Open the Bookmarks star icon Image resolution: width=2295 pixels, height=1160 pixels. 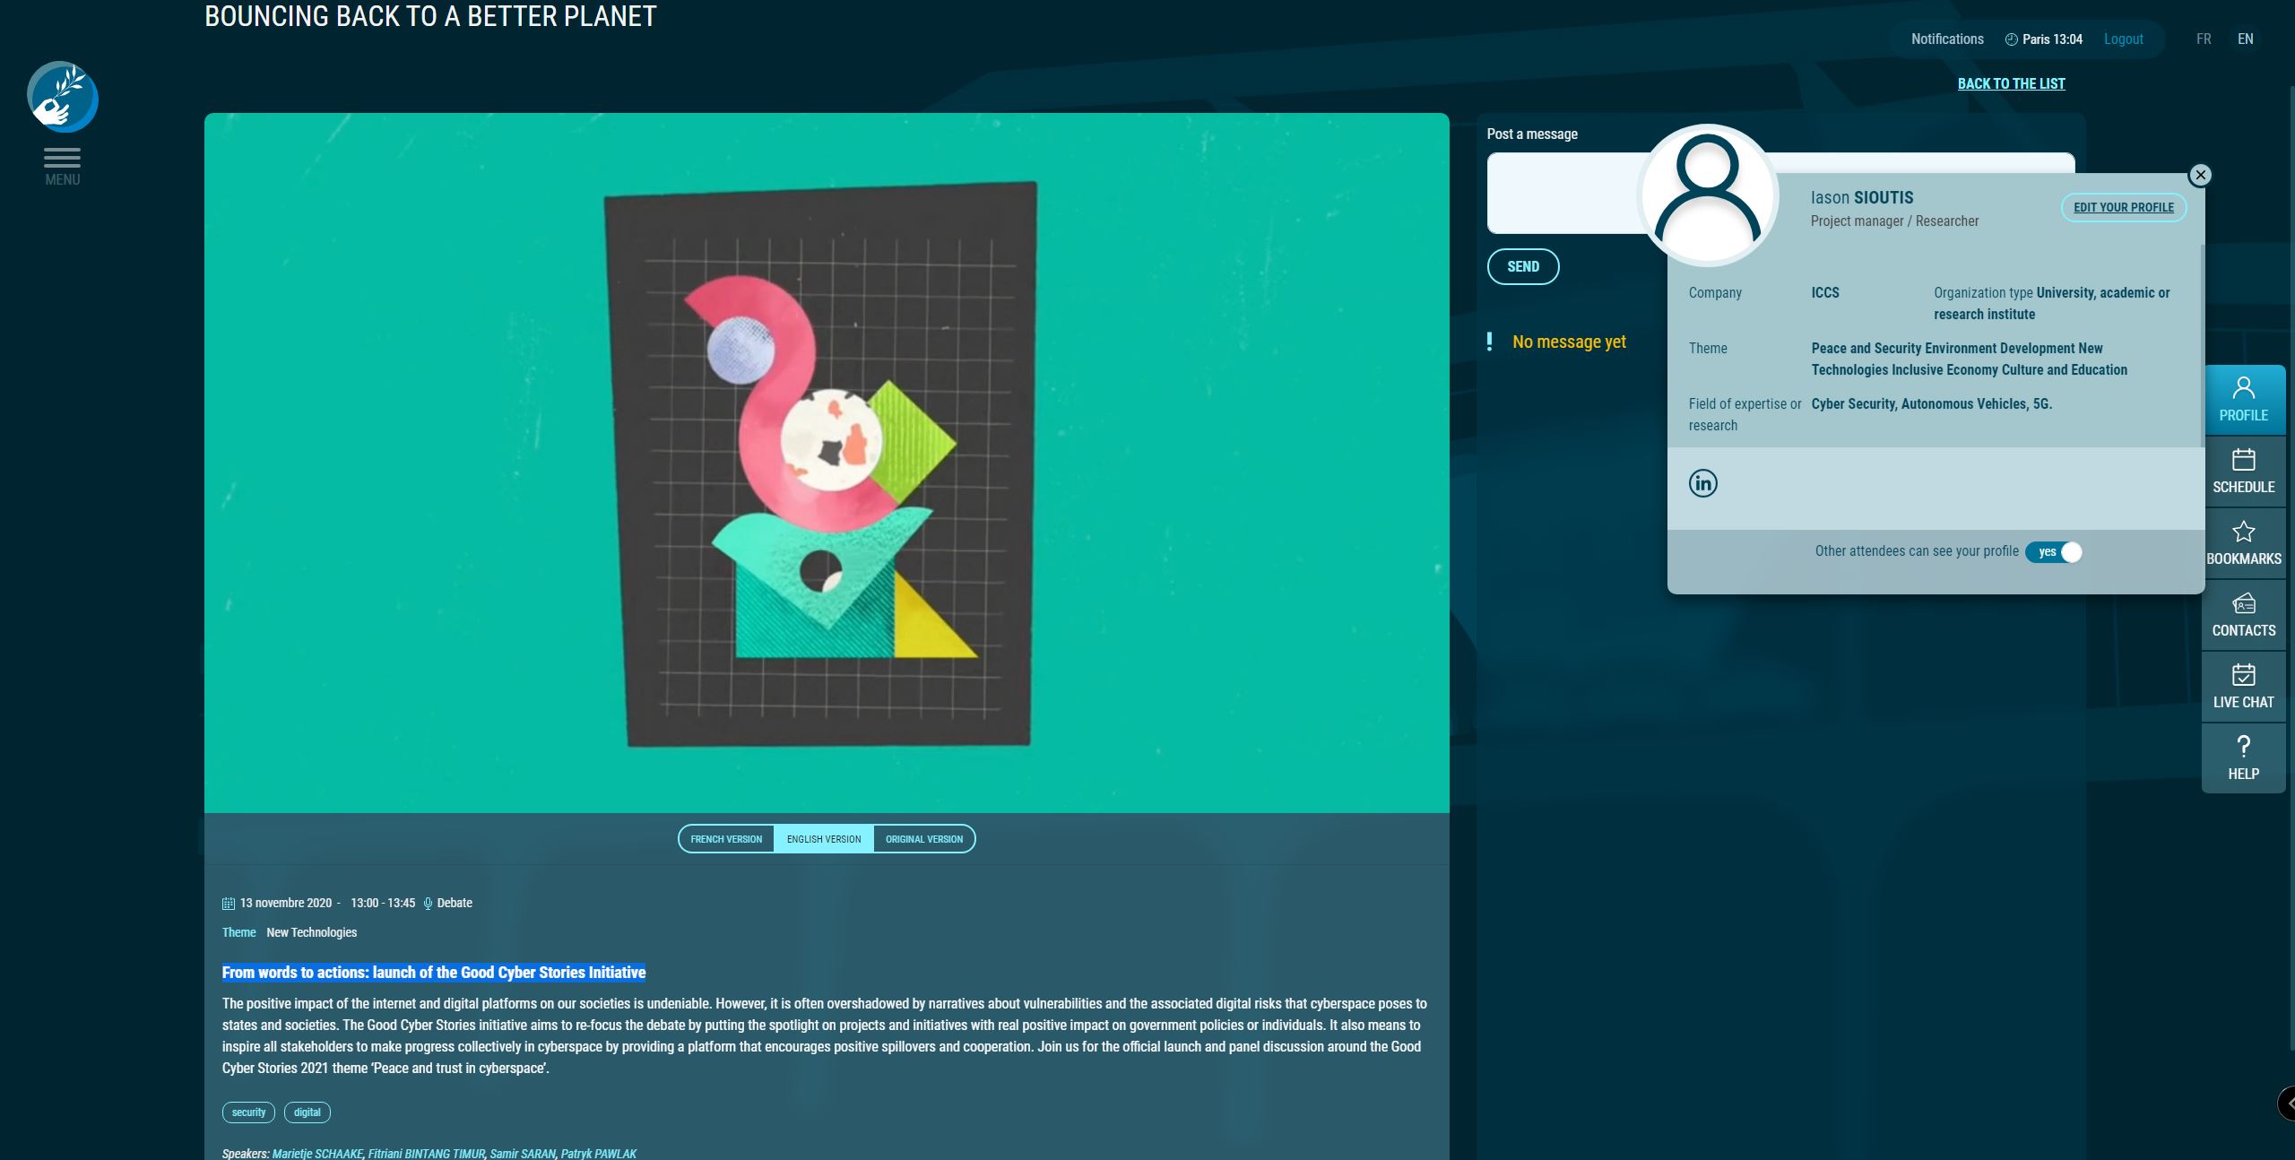(x=2243, y=542)
